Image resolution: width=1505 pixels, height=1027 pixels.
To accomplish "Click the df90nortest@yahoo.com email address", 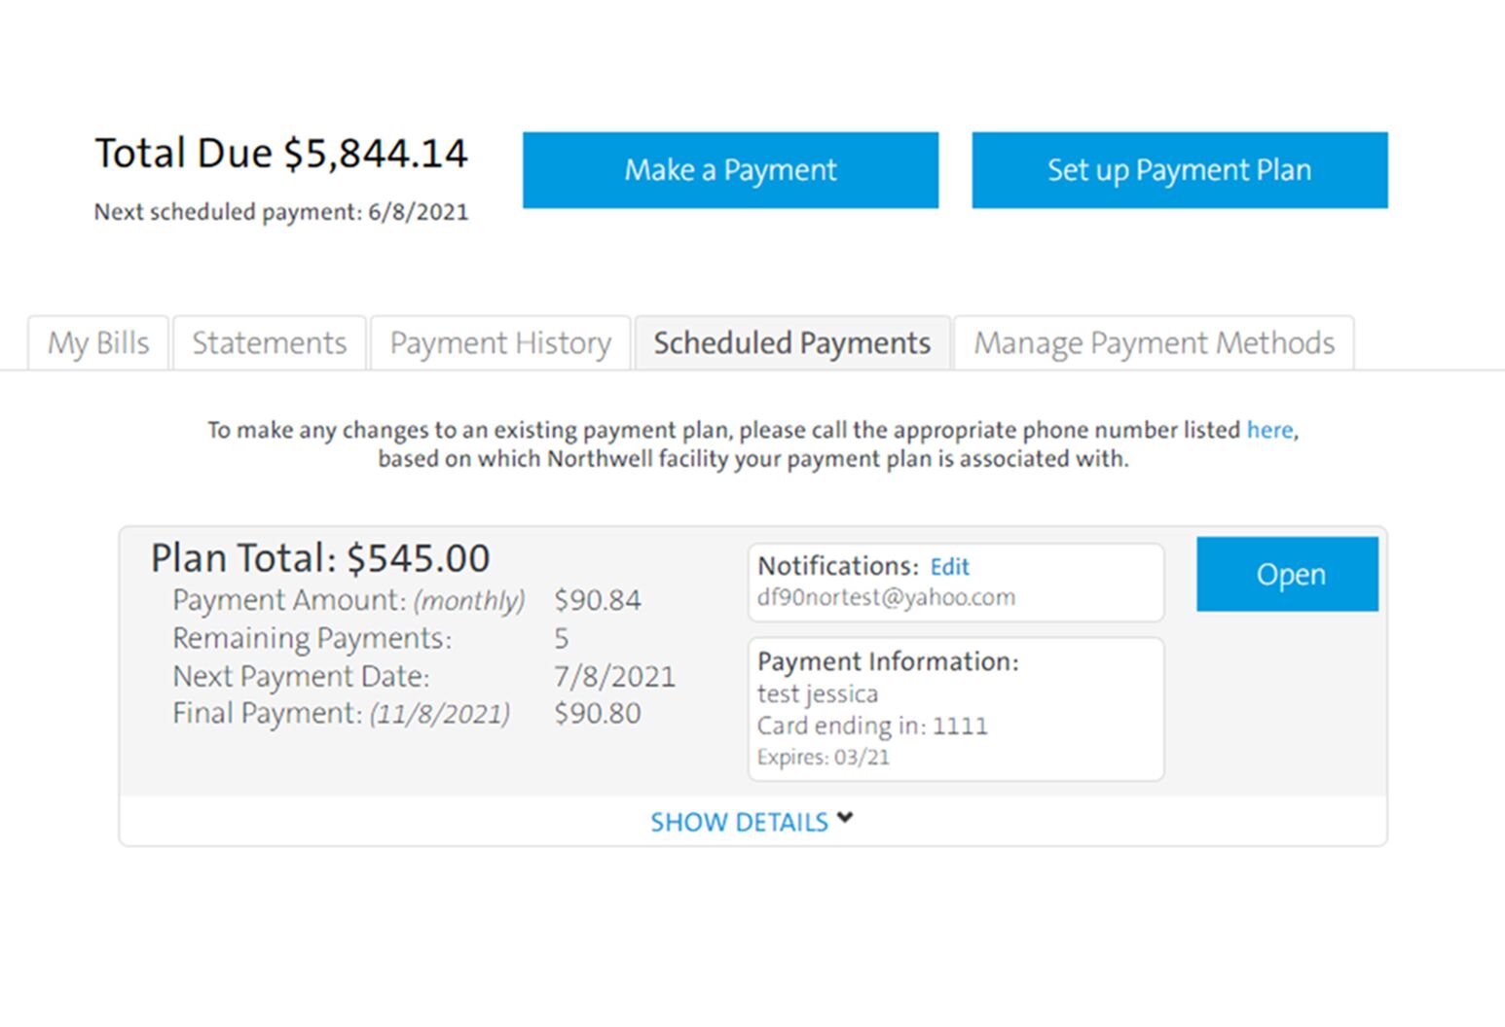I will pos(886,597).
